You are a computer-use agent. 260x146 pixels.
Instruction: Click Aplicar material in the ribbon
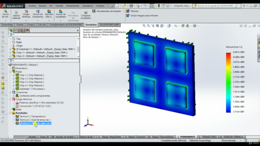16,15
